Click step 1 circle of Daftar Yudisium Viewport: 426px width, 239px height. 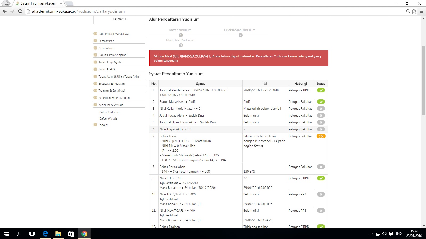point(181,35)
